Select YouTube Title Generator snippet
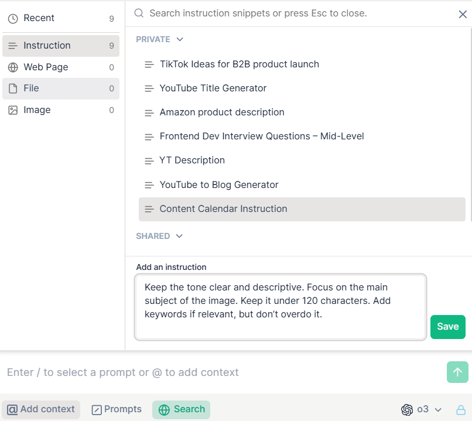 [x=302, y=88]
